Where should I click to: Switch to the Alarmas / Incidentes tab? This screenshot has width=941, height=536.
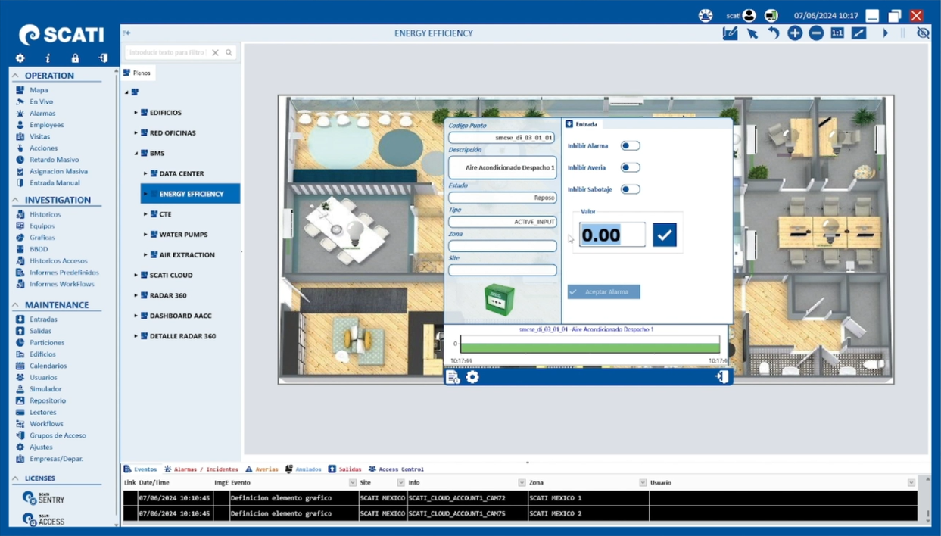point(201,469)
